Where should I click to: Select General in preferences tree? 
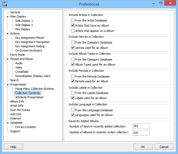[x=15, y=12]
